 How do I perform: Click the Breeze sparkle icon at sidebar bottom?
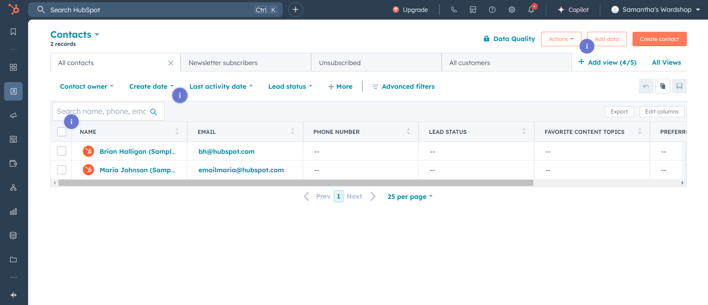tap(13, 295)
